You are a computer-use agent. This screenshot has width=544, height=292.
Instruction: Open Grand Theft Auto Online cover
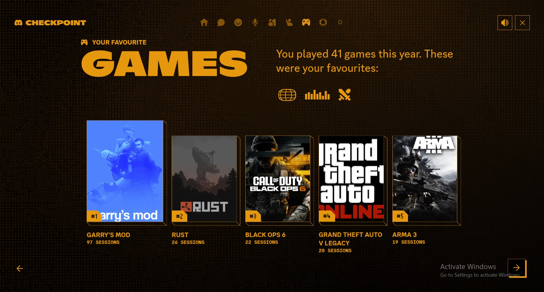351,179
